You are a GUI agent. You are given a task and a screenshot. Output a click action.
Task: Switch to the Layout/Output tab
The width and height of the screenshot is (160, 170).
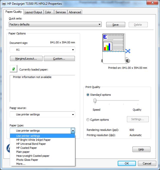point(33,12)
